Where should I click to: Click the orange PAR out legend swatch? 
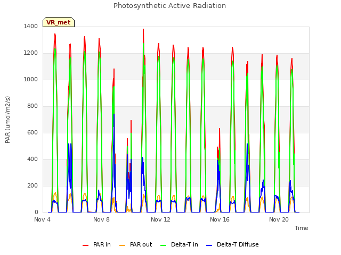tap(123, 245)
